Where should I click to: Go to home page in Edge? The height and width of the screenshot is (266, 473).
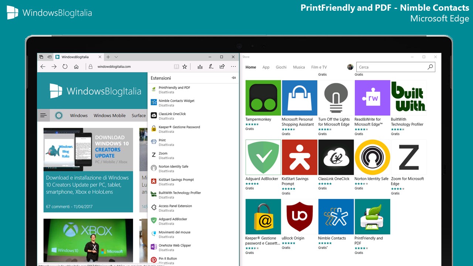(x=76, y=66)
